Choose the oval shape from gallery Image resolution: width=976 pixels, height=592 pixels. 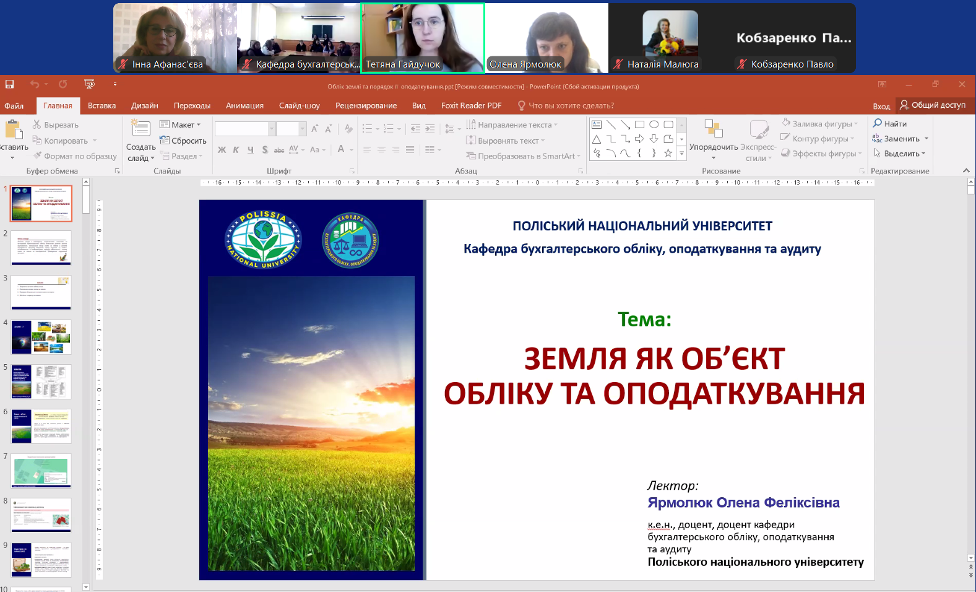[654, 124]
